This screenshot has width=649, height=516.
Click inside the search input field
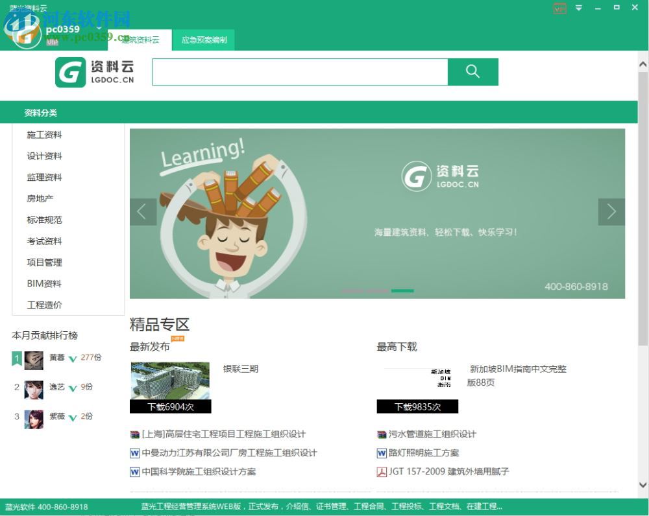[x=299, y=72]
